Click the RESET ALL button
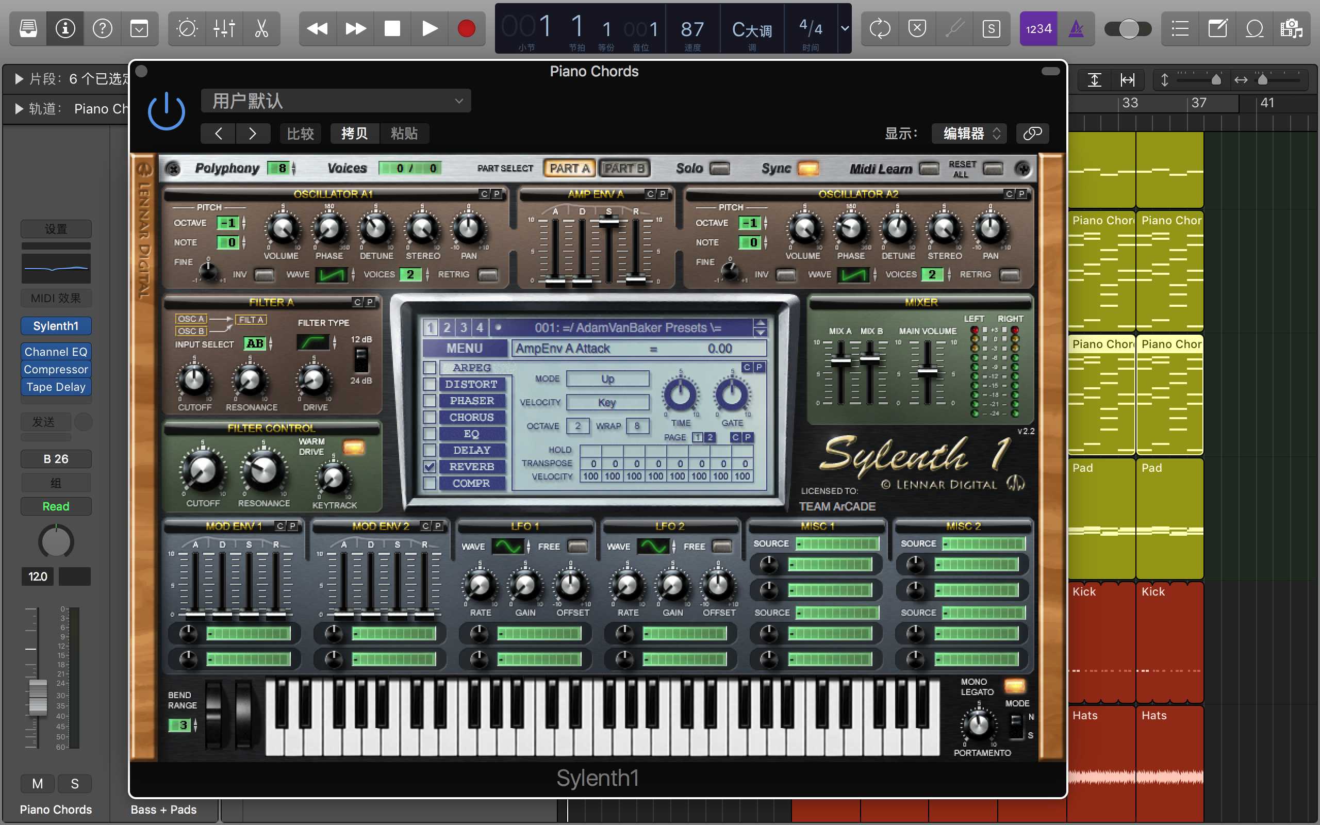 [x=993, y=169]
